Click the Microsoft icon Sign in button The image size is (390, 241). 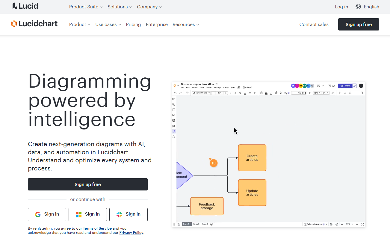point(88,214)
